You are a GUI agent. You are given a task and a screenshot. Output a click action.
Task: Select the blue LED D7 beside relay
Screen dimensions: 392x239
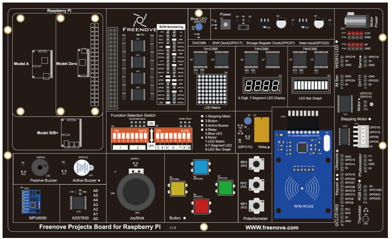coord(247,121)
